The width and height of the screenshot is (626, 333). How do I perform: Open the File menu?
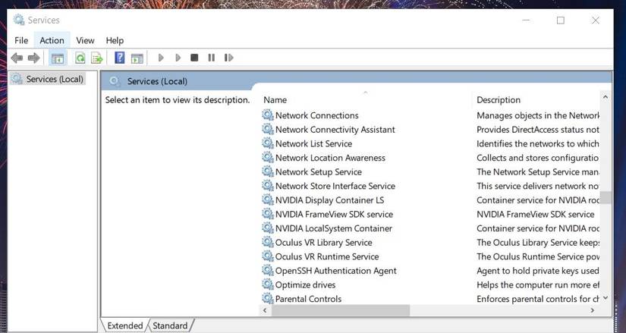pyautogui.click(x=21, y=40)
